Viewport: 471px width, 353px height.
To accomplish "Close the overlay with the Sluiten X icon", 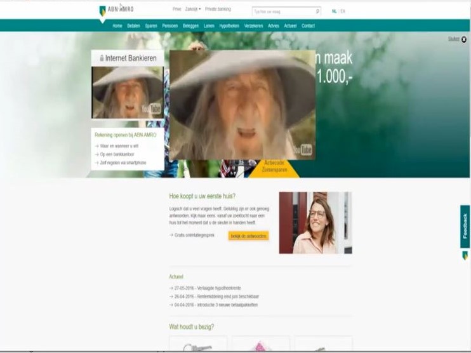I will [x=464, y=39].
